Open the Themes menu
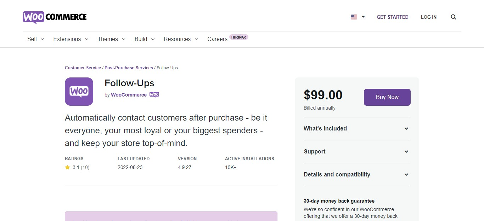The image size is (484, 221). point(111,39)
